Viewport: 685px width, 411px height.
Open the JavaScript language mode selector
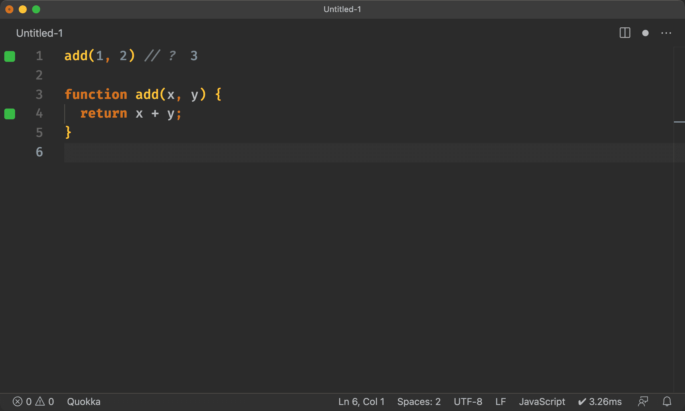point(542,401)
